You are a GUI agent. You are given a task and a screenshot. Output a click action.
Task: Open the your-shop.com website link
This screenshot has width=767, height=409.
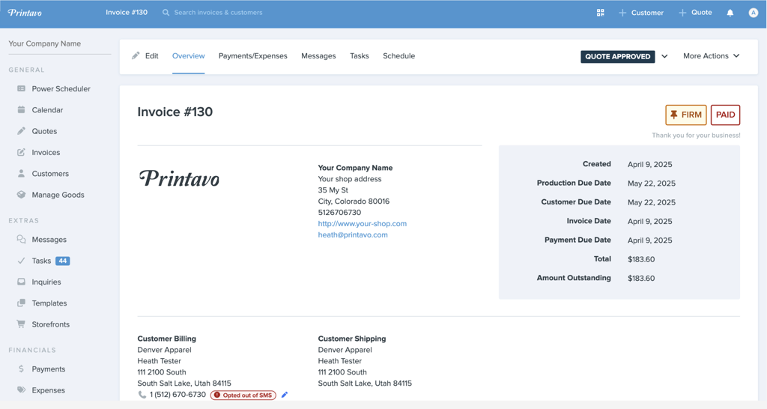click(363, 223)
